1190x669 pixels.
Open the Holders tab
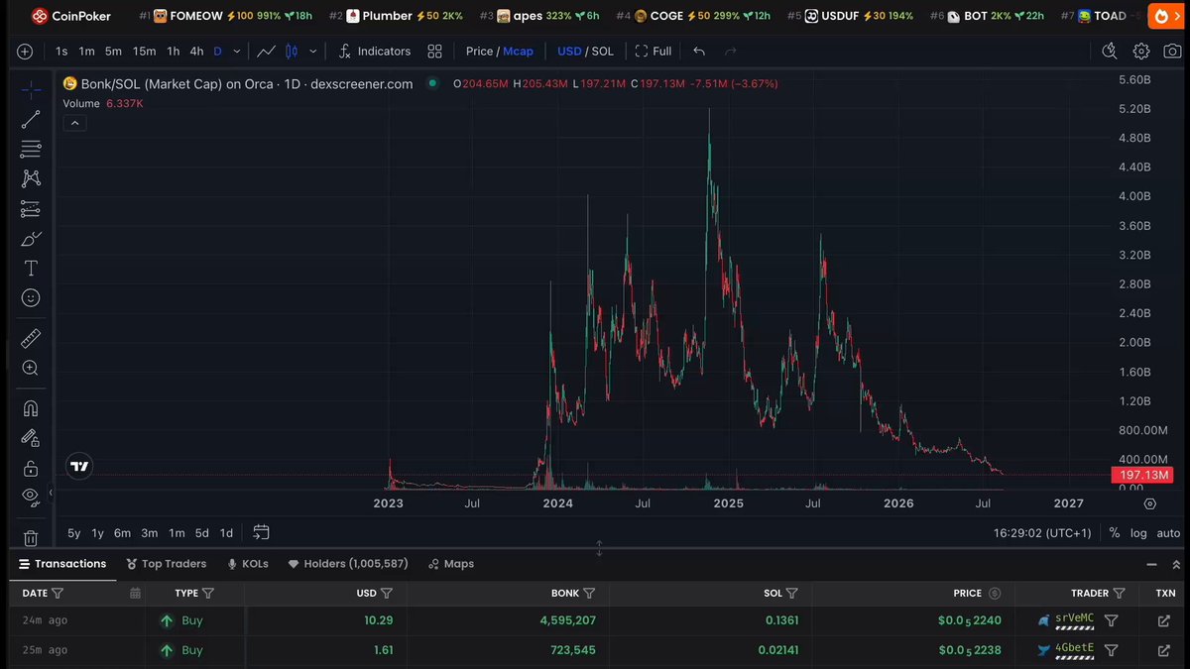pos(347,564)
